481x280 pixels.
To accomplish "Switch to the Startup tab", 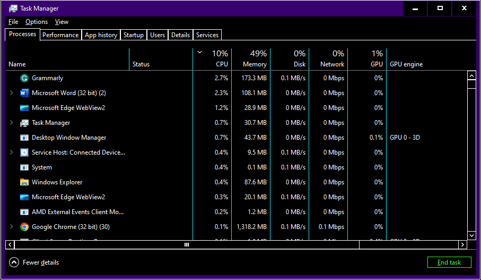I will [x=134, y=35].
